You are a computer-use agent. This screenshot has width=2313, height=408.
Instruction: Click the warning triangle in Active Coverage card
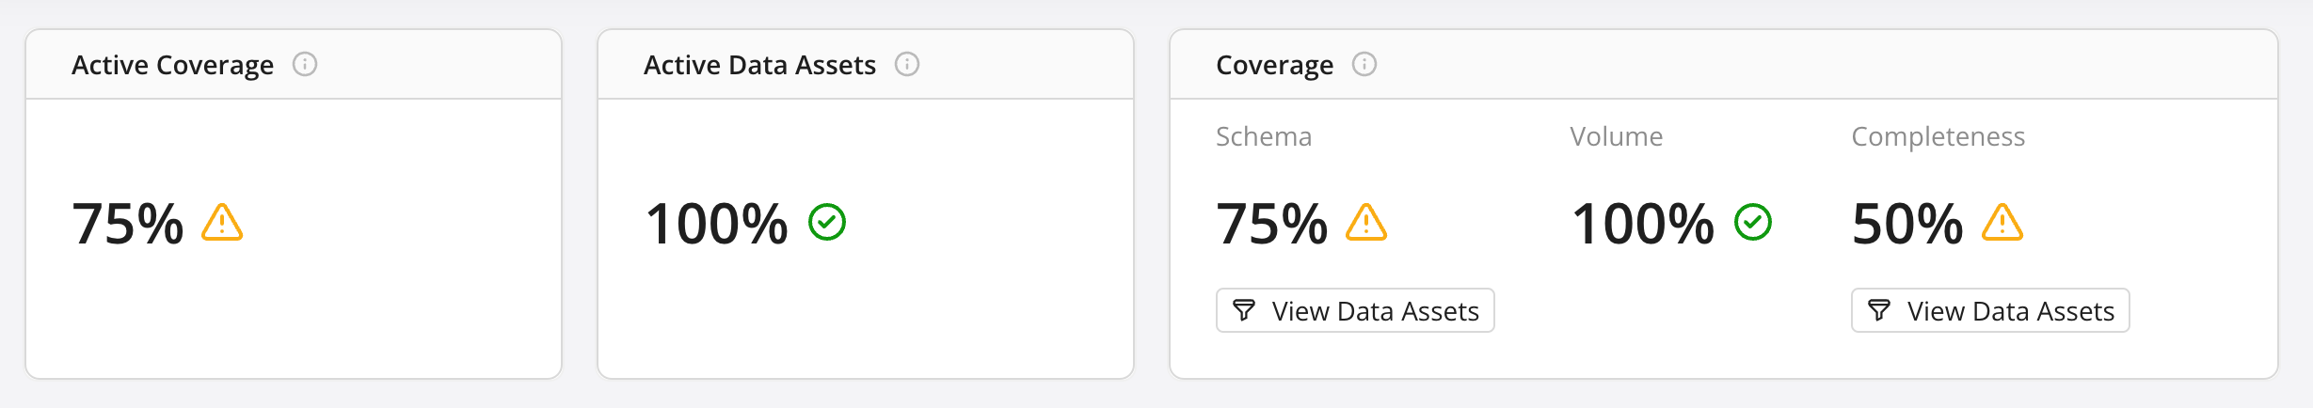(222, 223)
